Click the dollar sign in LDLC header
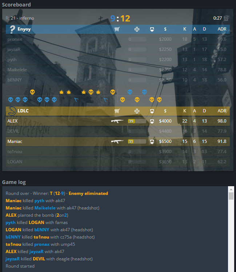Viewport: 236px width, 272px height. click(165, 111)
